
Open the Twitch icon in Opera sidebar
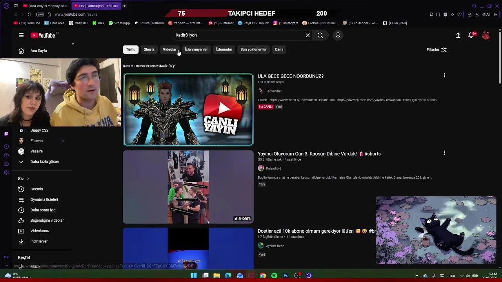pyautogui.click(x=6, y=134)
